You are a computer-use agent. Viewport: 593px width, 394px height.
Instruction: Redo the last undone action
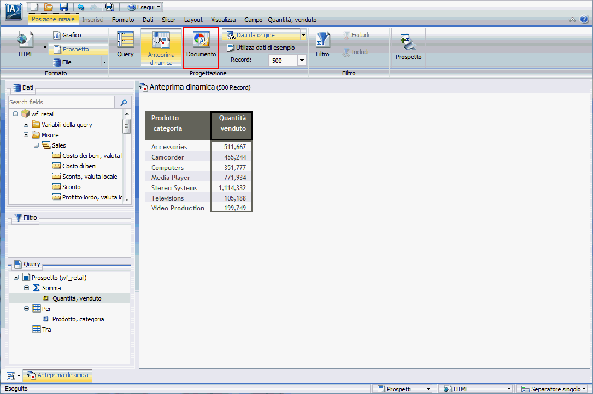[93, 7]
